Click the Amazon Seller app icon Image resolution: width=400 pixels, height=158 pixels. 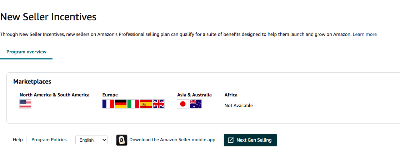coord(122,140)
